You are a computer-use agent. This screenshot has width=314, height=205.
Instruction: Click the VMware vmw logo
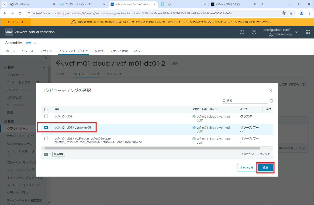coord(9,32)
